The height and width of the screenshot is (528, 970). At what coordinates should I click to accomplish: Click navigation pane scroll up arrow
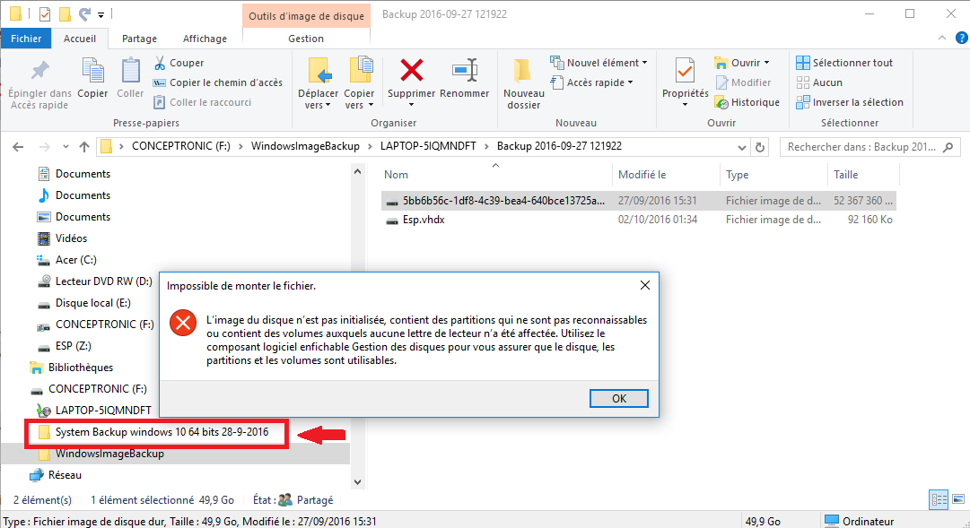coord(357,171)
